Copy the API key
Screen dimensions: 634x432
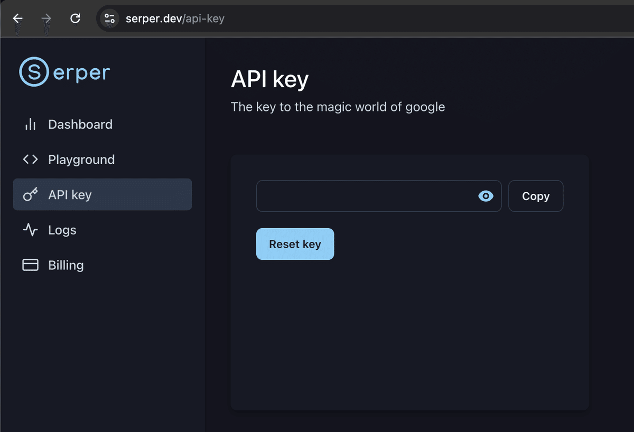(535, 196)
